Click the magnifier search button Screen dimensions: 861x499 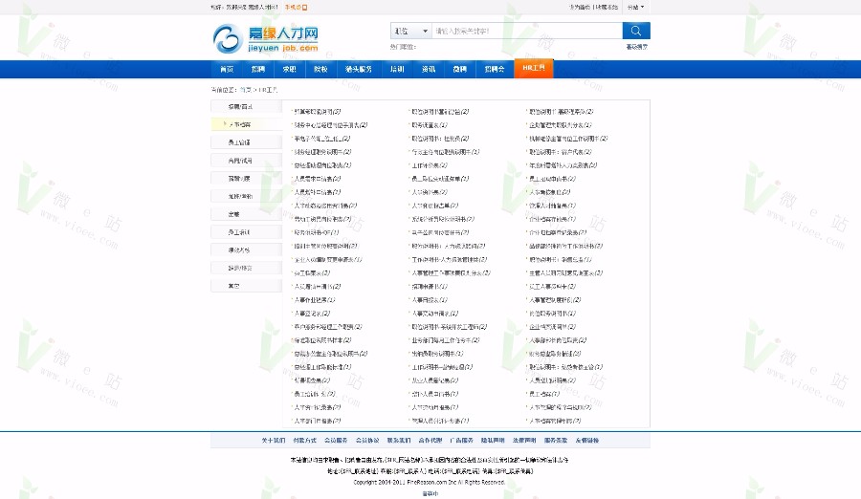tap(636, 31)
